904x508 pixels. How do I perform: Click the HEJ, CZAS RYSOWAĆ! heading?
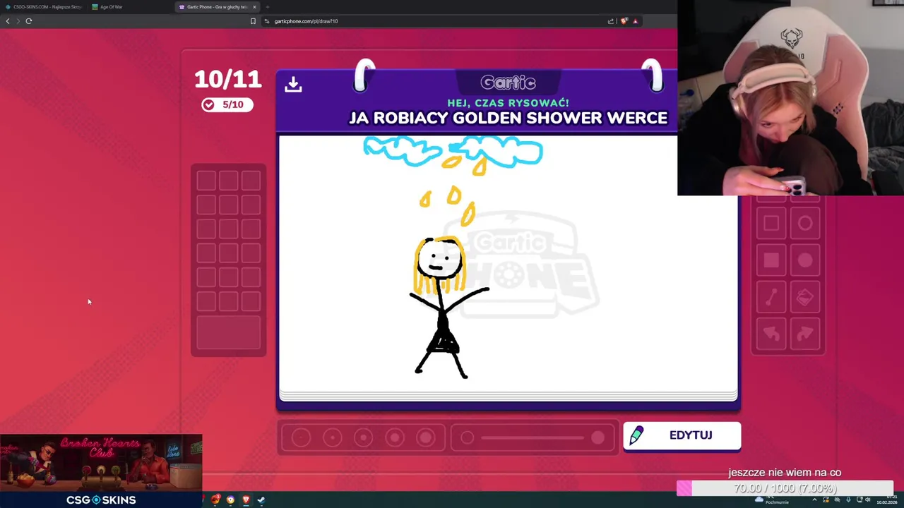[x=508, y=103]
